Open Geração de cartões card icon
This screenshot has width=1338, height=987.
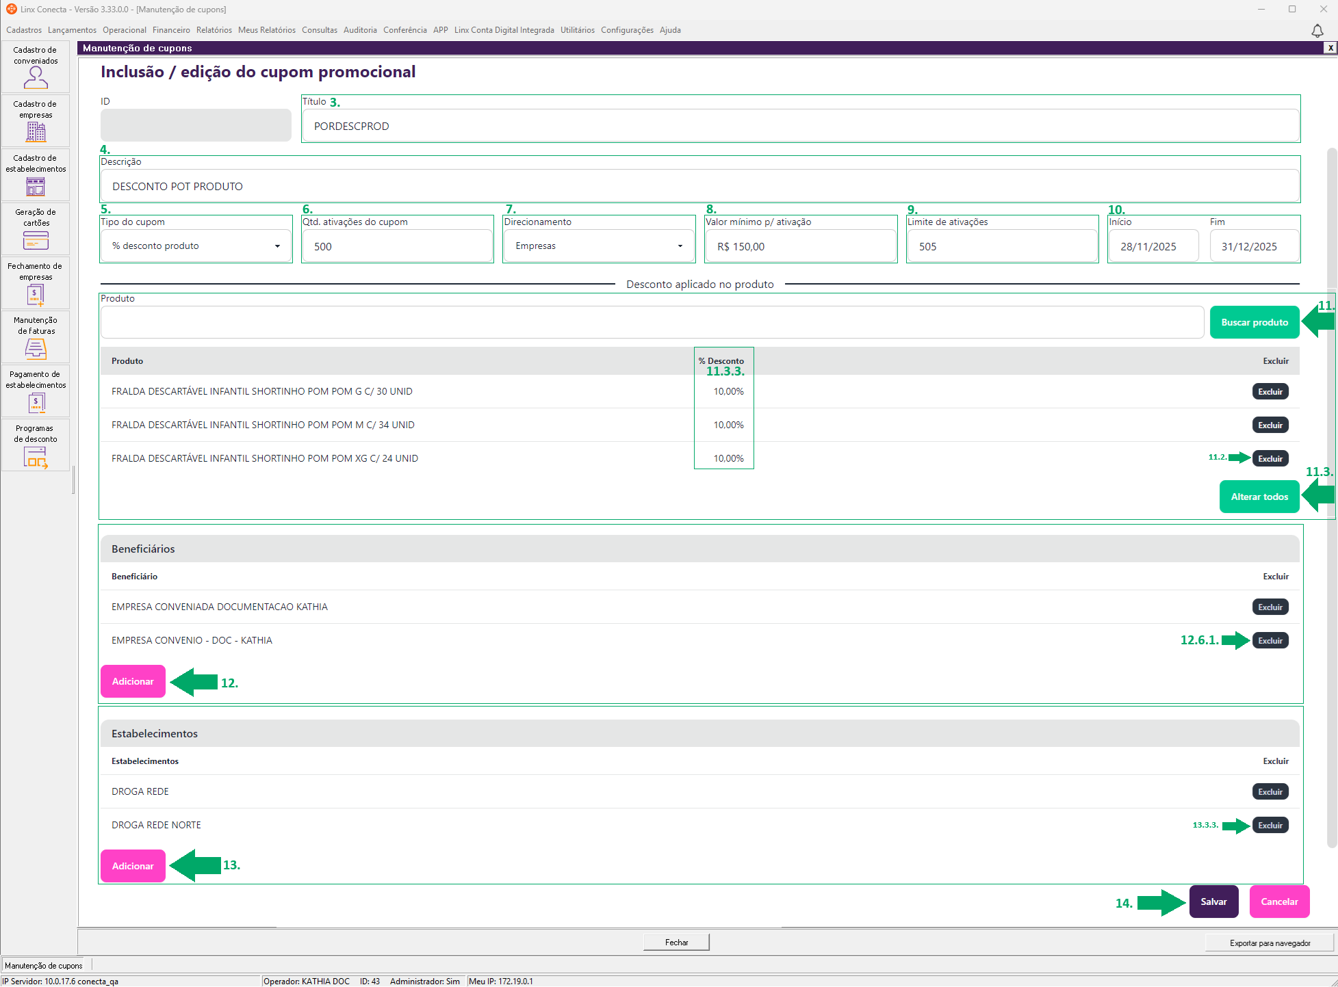pos(36,240)
